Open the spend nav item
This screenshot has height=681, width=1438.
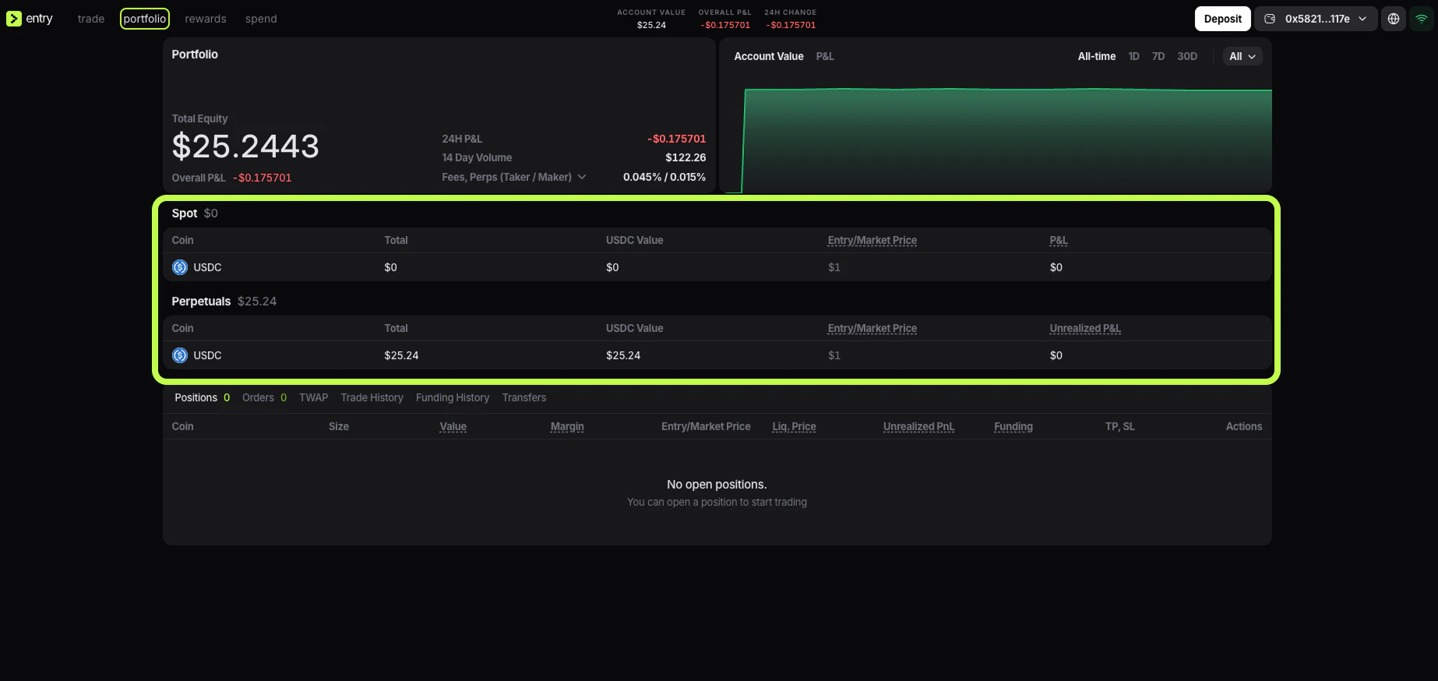point(261,19)
